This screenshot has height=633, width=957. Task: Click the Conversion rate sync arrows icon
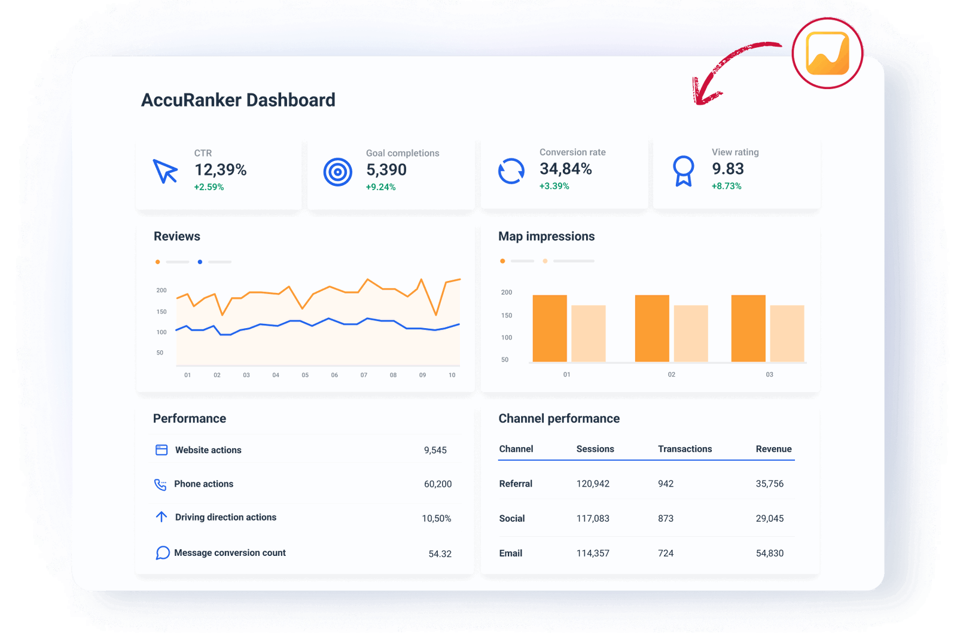[x=510, y=172]
